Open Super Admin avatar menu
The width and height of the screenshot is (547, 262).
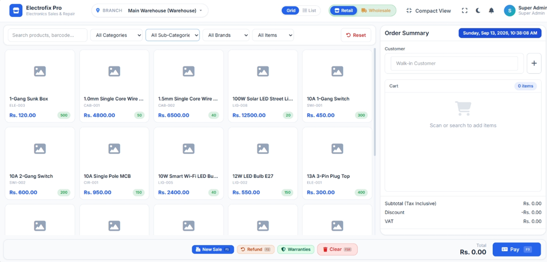[x=510, y=10]
